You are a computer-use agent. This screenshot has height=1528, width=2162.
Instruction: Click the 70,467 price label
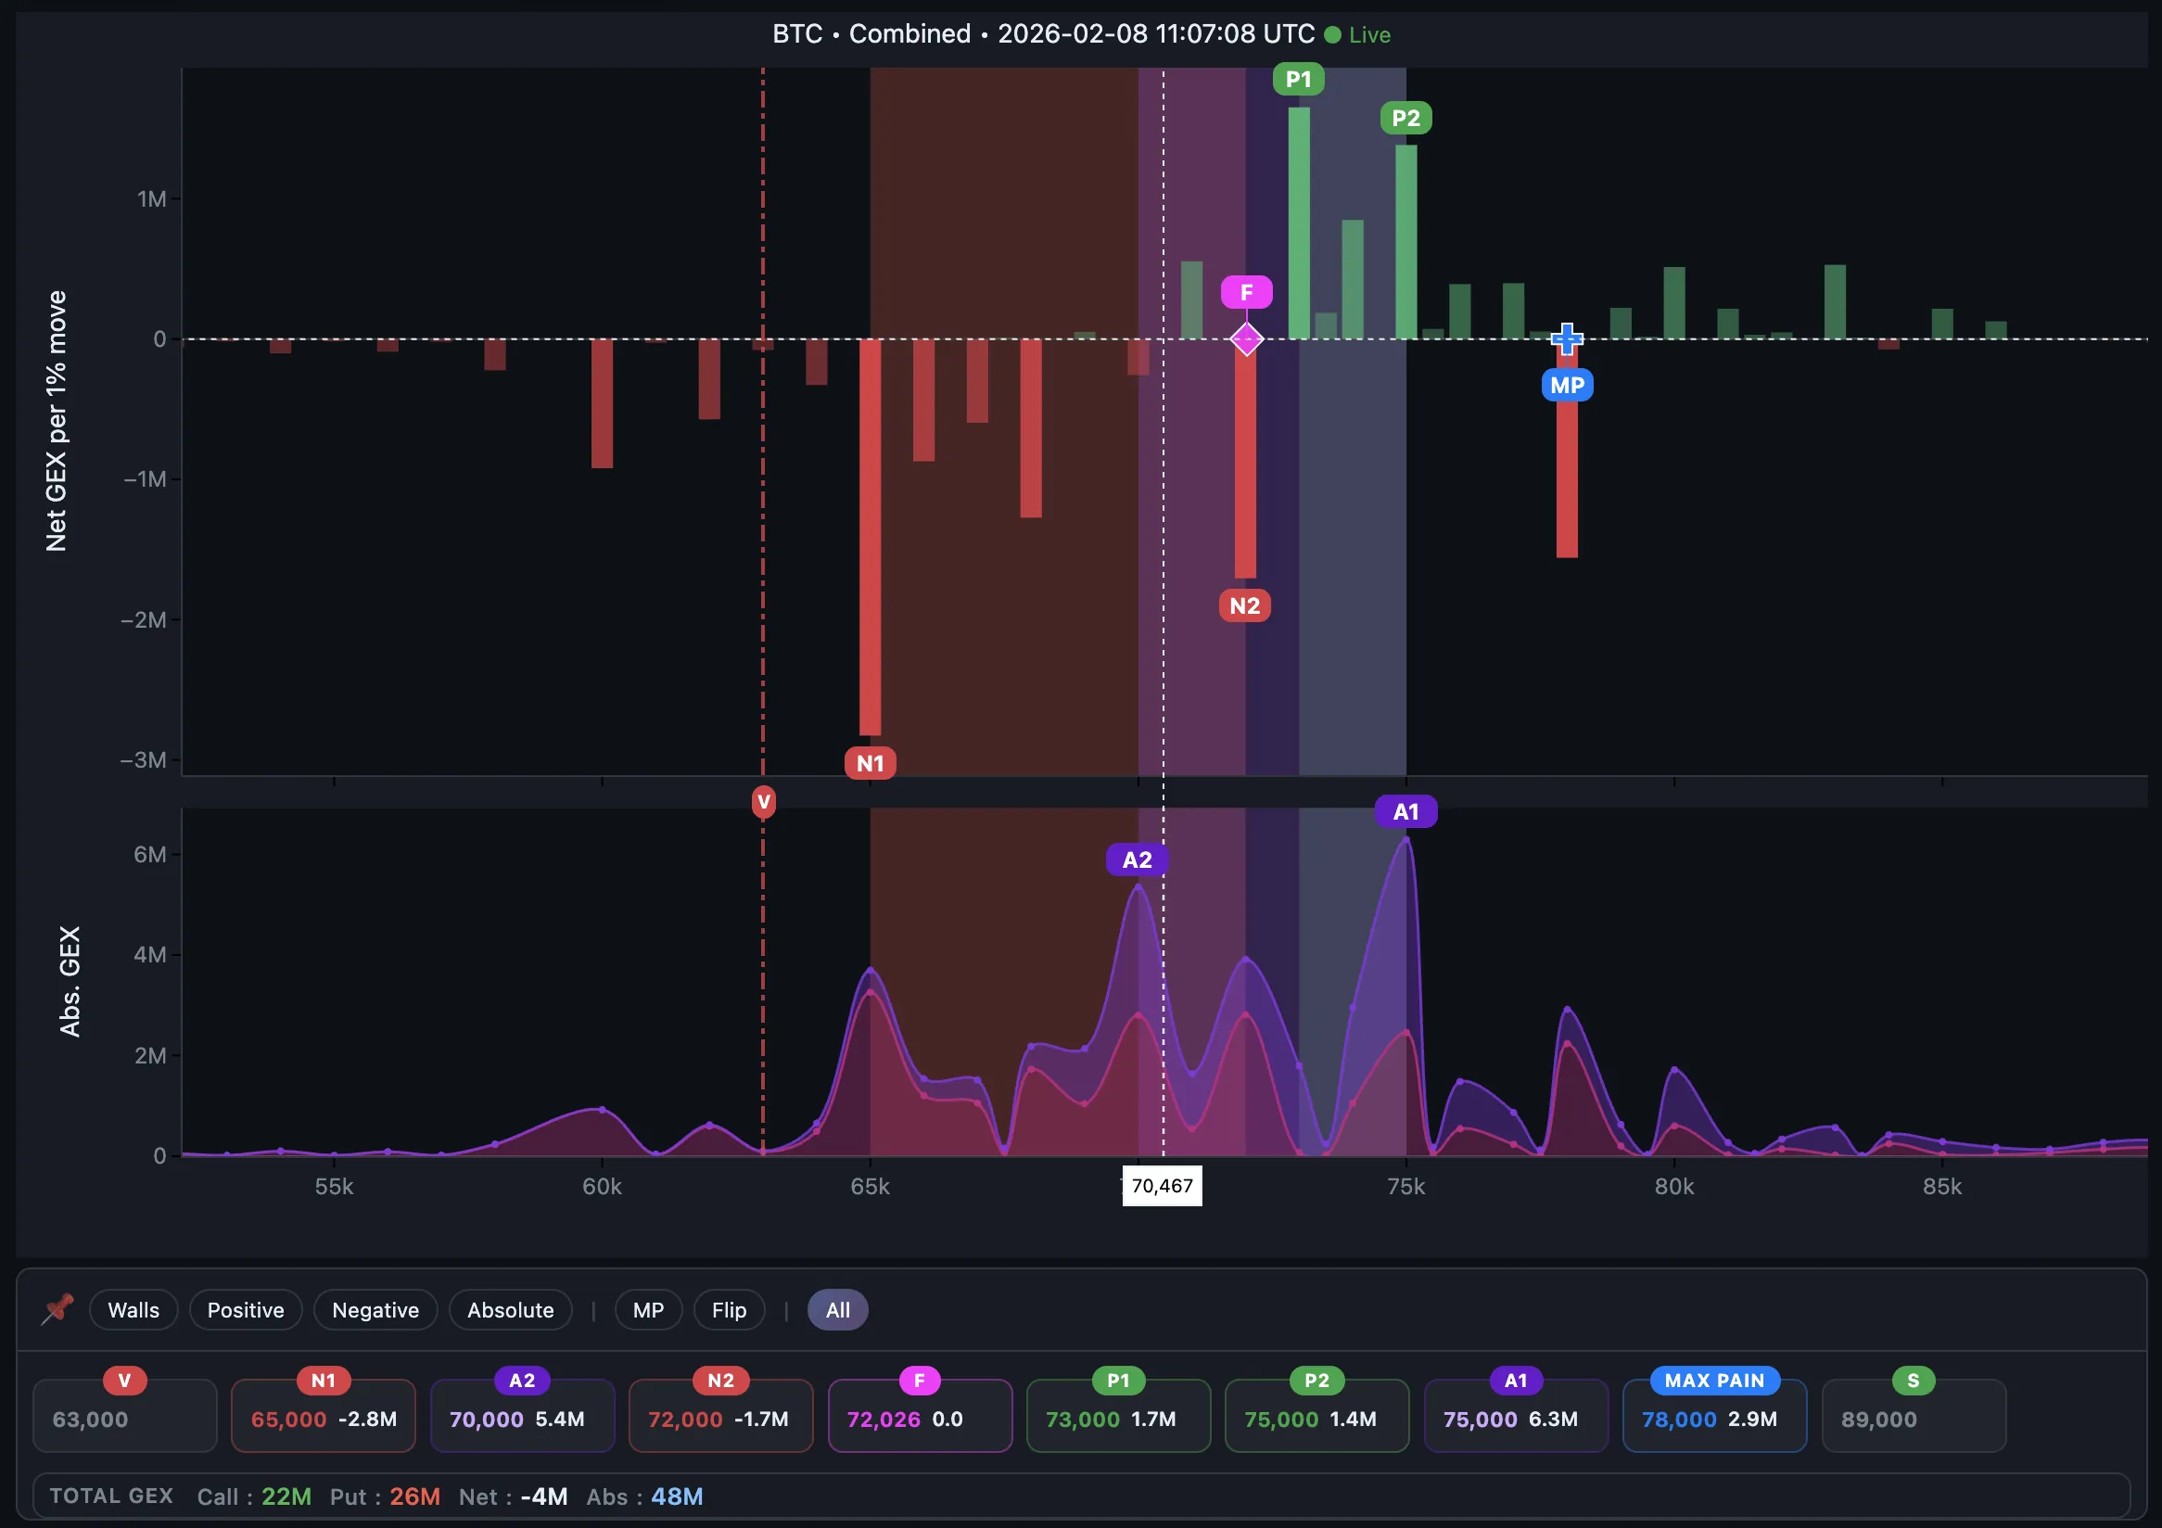[1162, 1186]
